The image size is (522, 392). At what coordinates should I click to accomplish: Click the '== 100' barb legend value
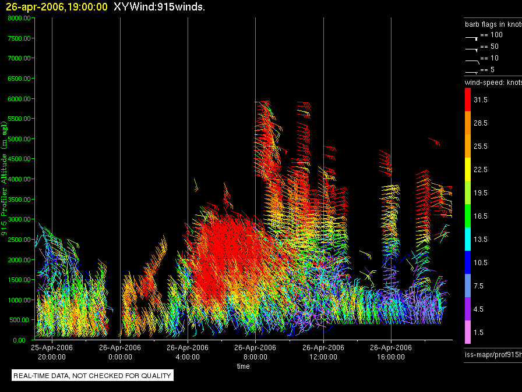coord(491,35)
